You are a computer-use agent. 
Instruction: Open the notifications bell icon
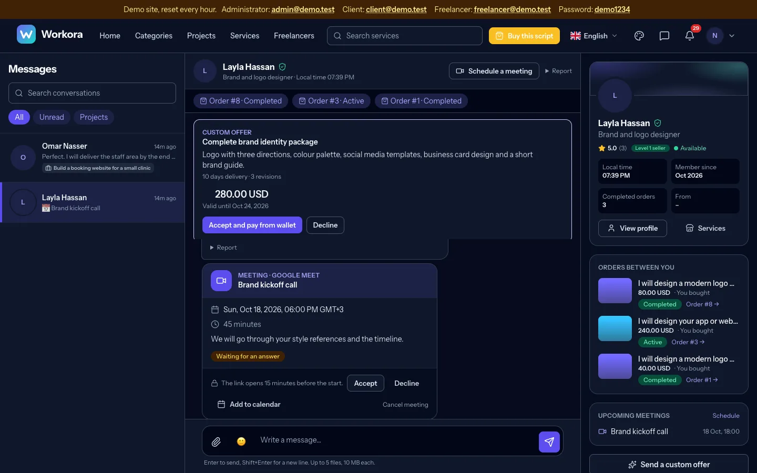tap(690, 36)
